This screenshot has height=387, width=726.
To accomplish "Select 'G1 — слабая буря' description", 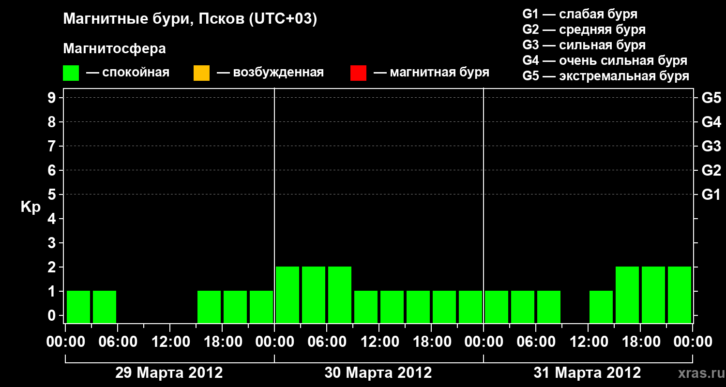I will pyautogui.click(x=580, y=14).
